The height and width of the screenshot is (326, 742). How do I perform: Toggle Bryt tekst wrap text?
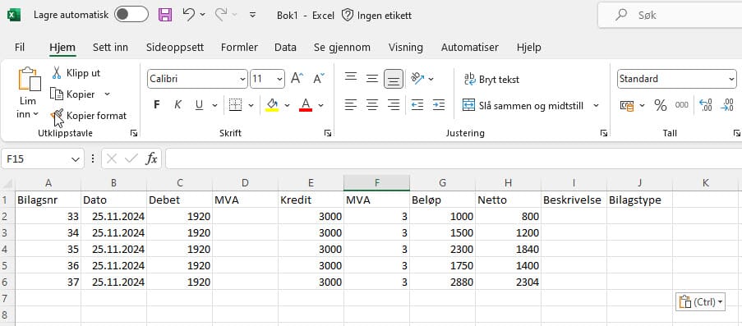[491, 80]
